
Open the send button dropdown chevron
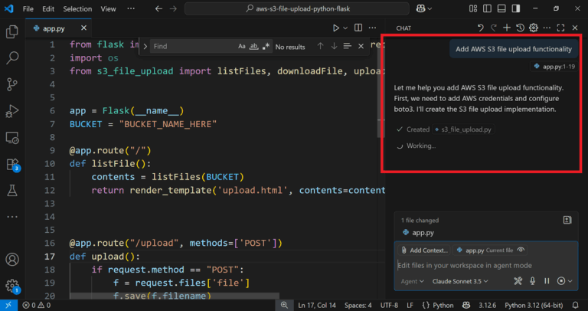[x=570, y=281]
